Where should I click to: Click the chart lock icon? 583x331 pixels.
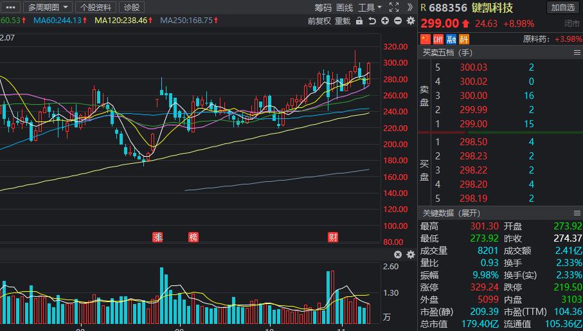[360, 21]
